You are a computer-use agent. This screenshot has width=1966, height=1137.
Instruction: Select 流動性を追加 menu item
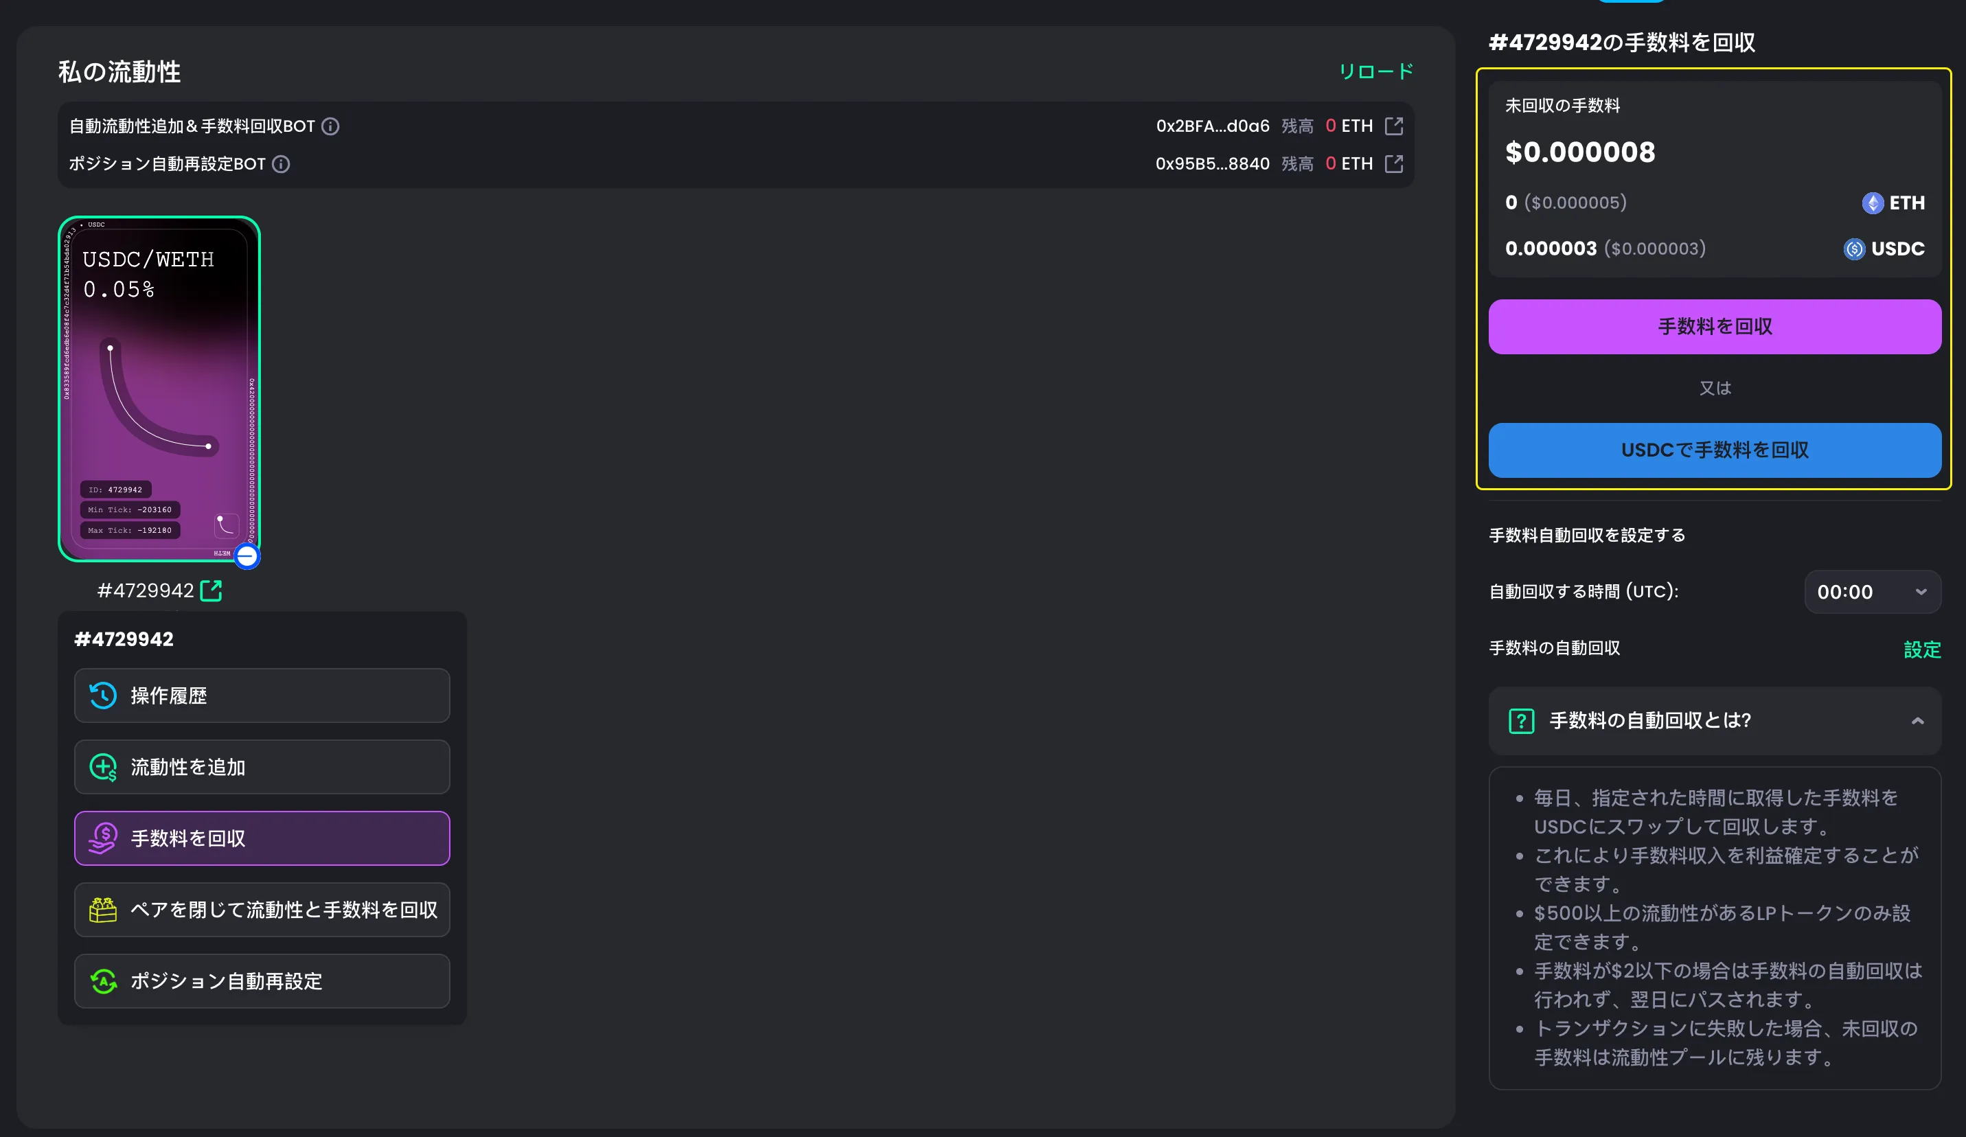tap(262, 768)
